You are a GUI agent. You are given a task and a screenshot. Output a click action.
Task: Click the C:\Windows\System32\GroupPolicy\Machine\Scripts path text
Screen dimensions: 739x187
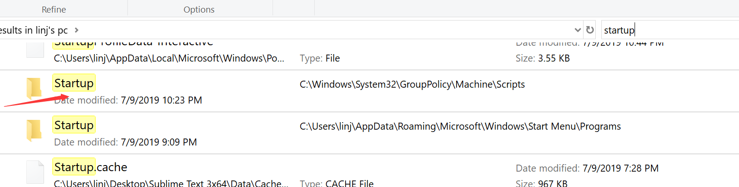click(412, 84)
